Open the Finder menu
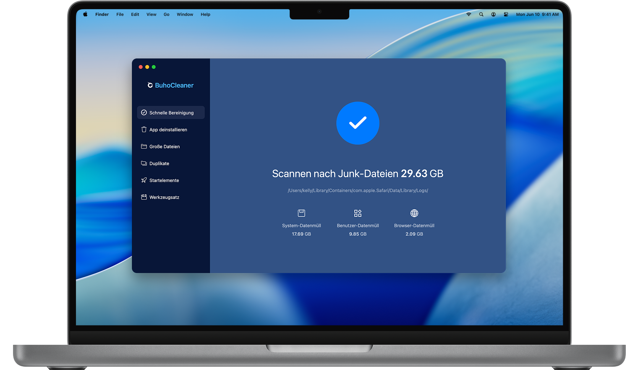This screenshot has width=638, height=370. tap(102, 14)
